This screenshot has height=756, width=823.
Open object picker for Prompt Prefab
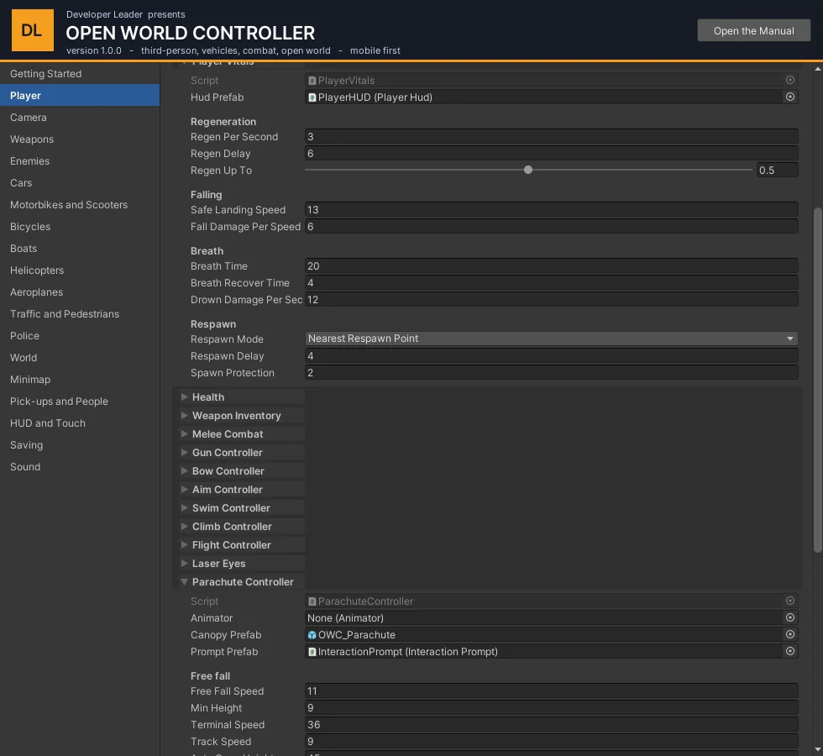[x=790, y=651]
